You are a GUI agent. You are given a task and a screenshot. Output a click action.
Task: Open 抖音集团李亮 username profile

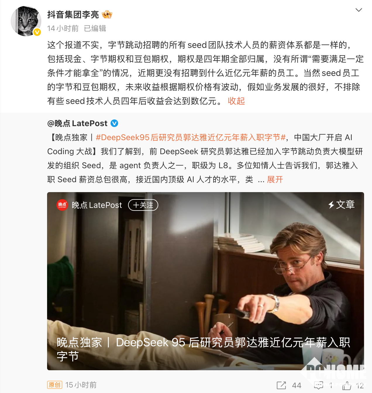73,14
